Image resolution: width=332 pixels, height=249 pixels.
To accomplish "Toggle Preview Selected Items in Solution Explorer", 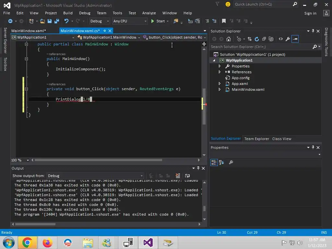I will click(295, 39).
